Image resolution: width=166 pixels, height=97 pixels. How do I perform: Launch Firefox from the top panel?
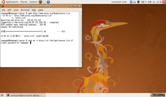[40, 2]
